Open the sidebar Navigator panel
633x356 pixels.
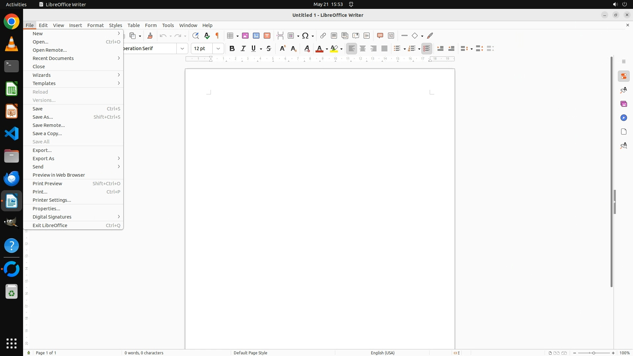pos(623,118)
